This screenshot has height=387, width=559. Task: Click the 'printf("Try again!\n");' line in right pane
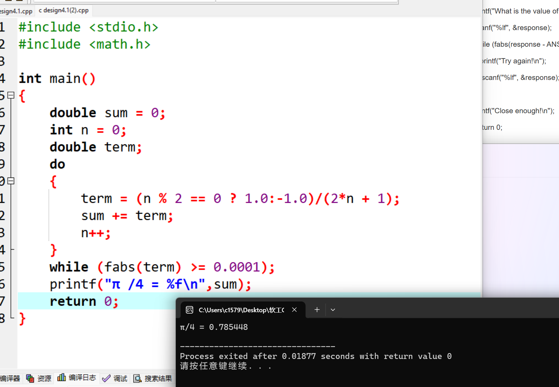(513, 61)
